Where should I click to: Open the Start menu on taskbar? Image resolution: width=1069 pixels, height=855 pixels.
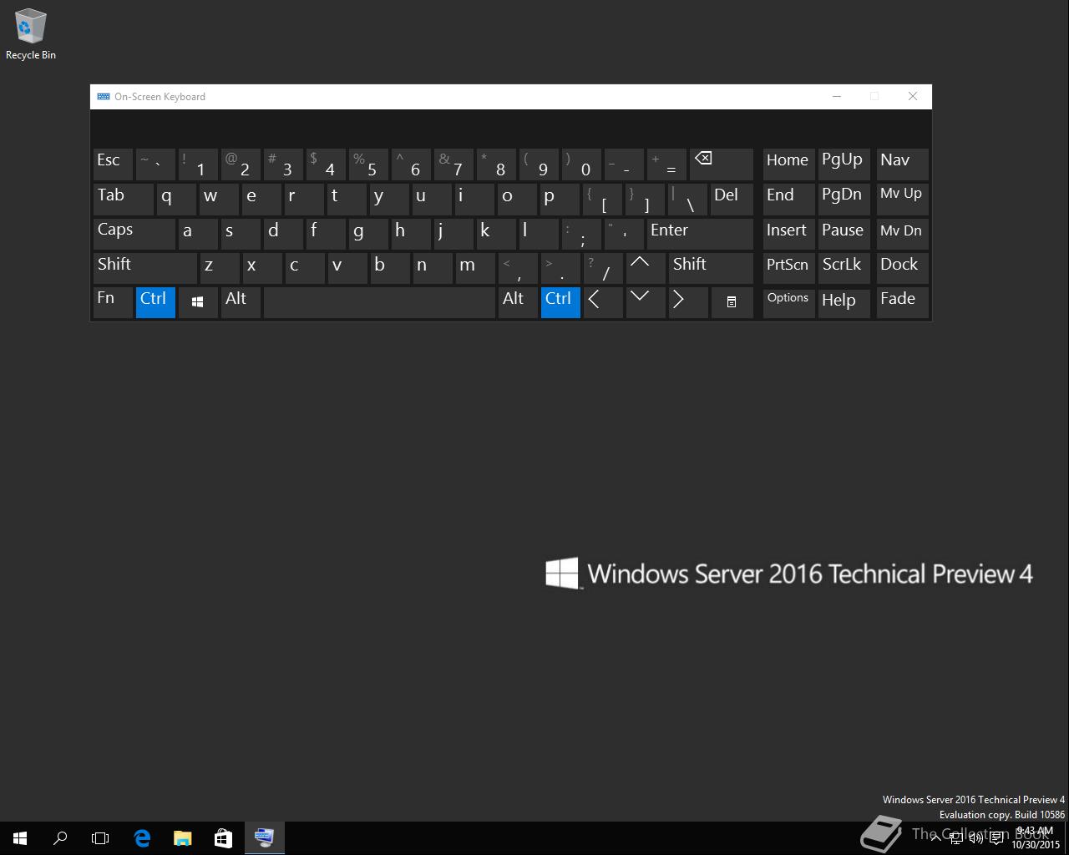coord(20,837)
